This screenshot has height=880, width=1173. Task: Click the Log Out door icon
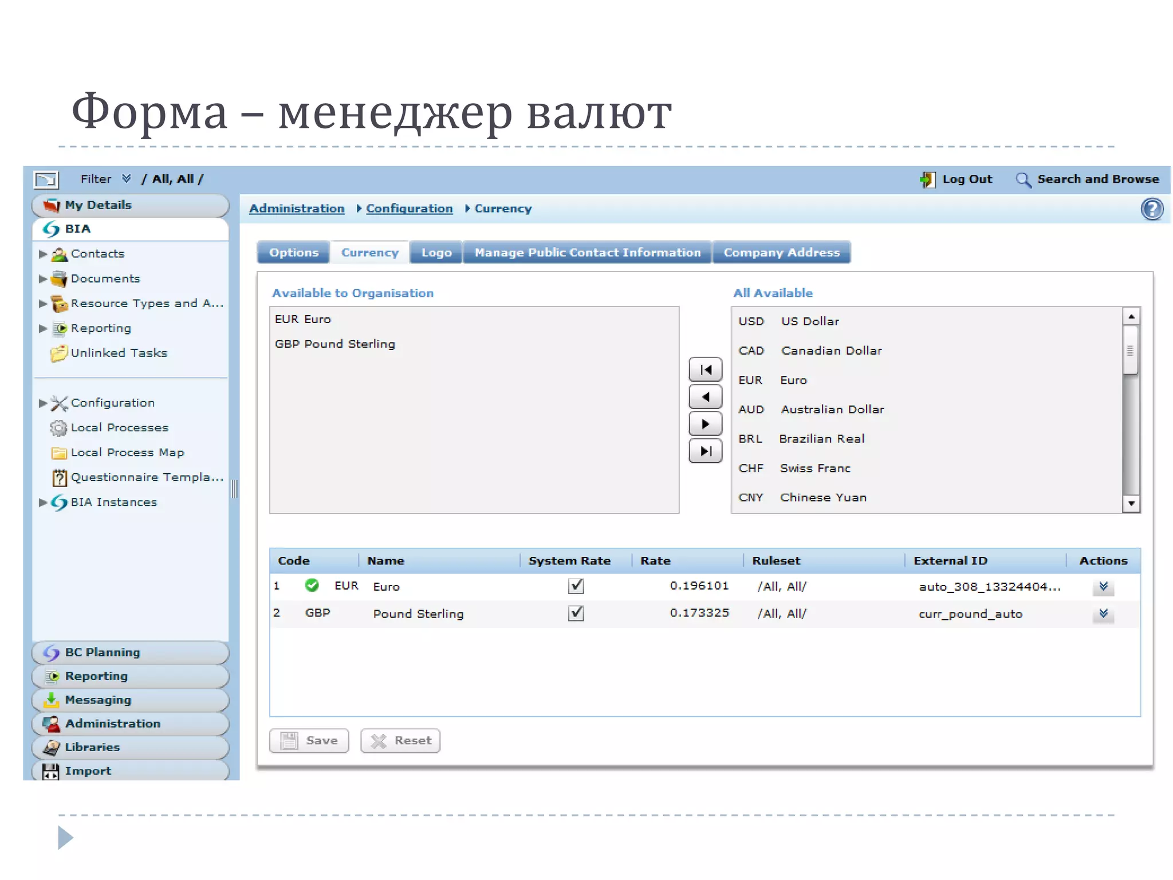tap(928, 179)
